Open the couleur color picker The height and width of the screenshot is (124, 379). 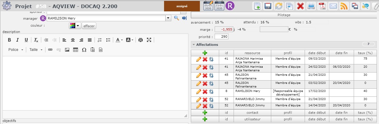(x=75, y=26)
